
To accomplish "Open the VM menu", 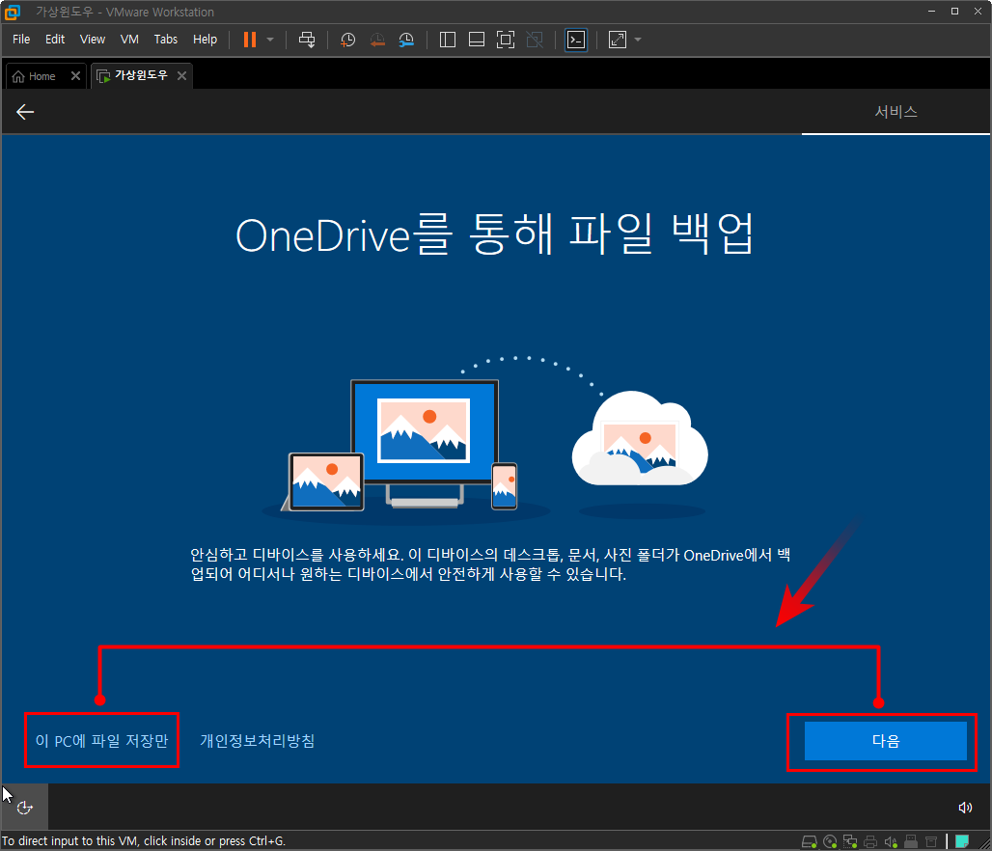I will [x=129, y=40].
